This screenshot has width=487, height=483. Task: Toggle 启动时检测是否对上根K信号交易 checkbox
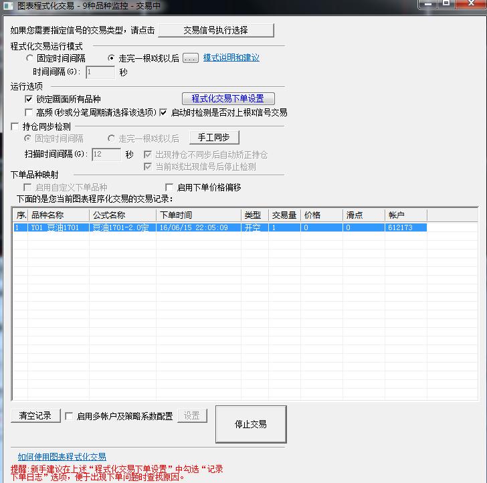(163, 112)
